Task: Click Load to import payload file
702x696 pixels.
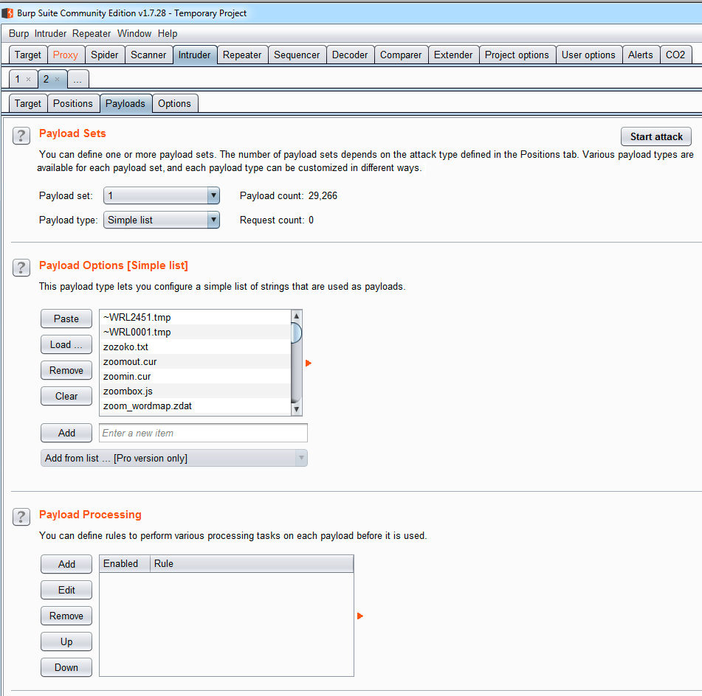Action: coord(66,344)
